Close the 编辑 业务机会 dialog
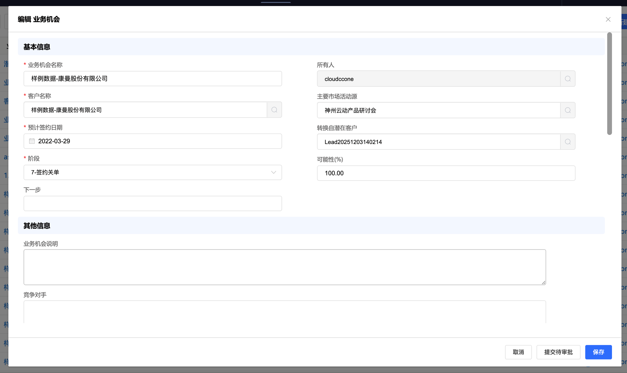 pos(608,19)
